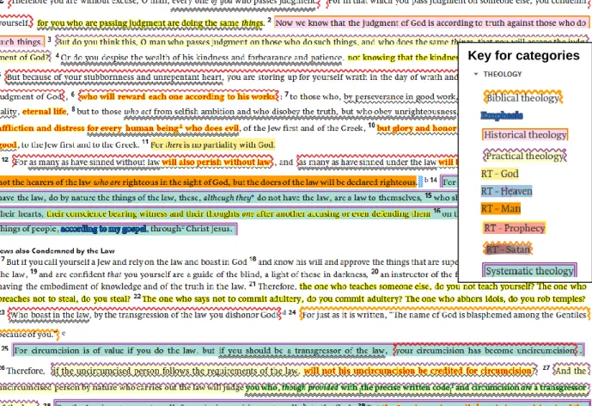
Task: Click 'who will reward each one according to his works'
Action: click(178, 96)
